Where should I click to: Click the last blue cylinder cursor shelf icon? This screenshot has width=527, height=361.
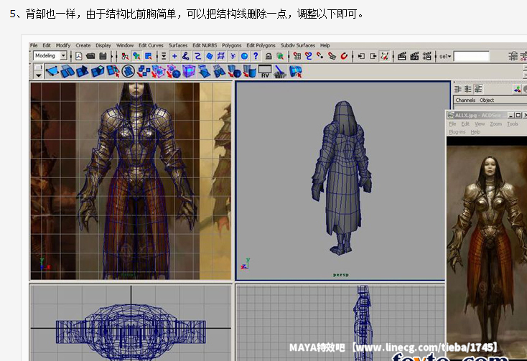click(295, 71)
